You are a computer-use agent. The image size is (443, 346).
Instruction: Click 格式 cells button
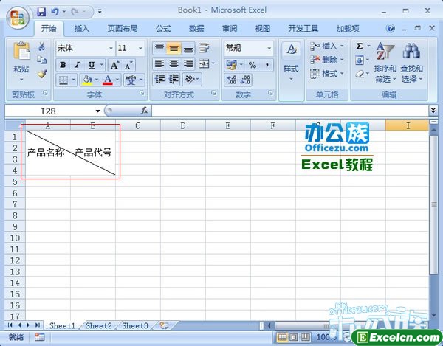pyautogui.click(x=327, y=74)
